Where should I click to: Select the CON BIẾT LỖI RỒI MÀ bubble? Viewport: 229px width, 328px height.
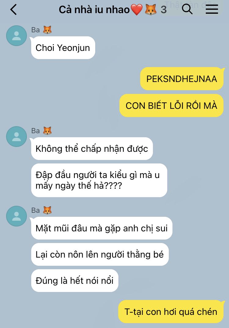(171, 105)
